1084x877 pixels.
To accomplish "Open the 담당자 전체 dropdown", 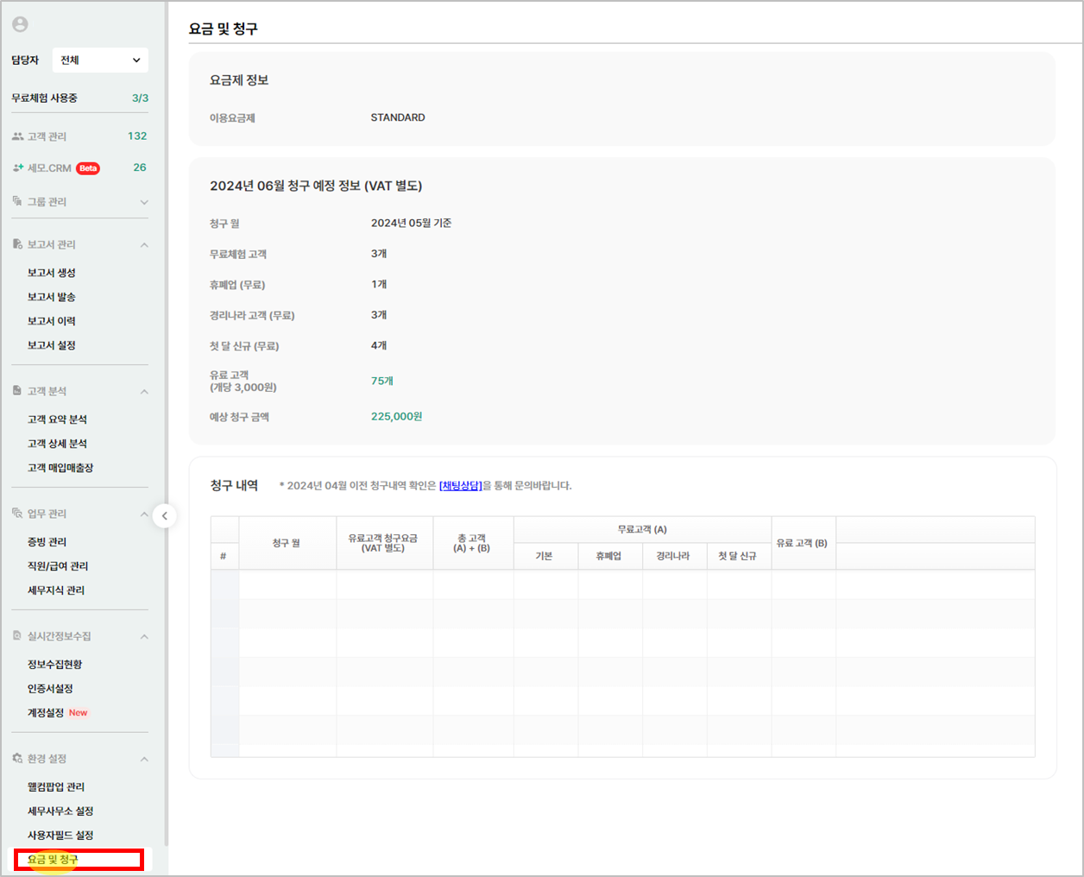I will (x=100, y=60).
